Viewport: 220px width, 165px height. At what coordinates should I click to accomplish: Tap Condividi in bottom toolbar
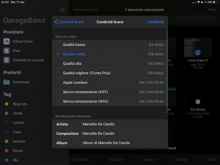81,160
